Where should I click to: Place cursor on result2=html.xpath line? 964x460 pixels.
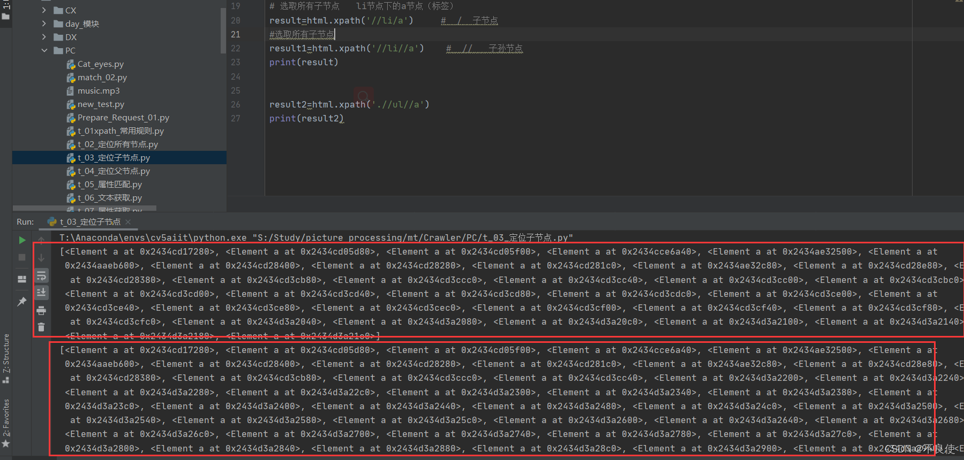click(x=349, y=104)
